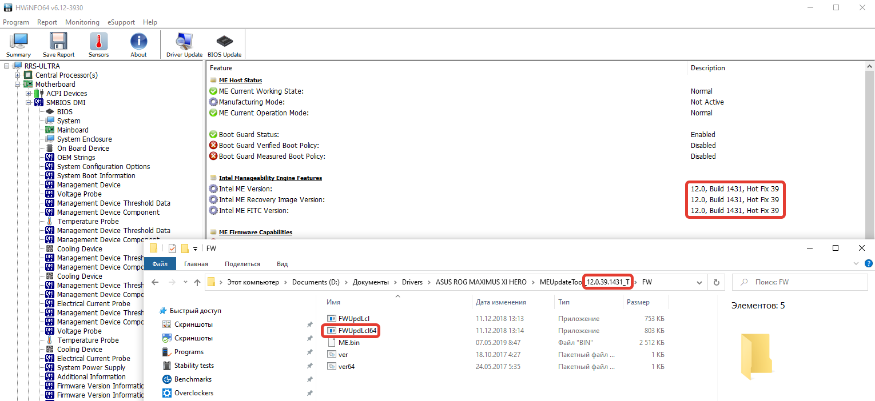Open the Report menu
This screenshot has width=875, height=401.
pyautogui.click(x=47, y=22)
